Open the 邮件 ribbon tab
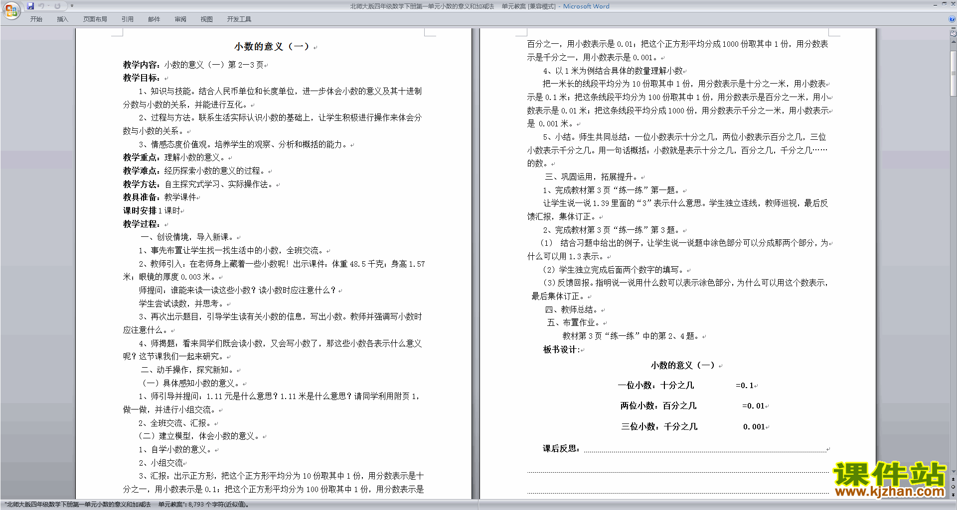The image size is (957, 510). coord(154,19)
